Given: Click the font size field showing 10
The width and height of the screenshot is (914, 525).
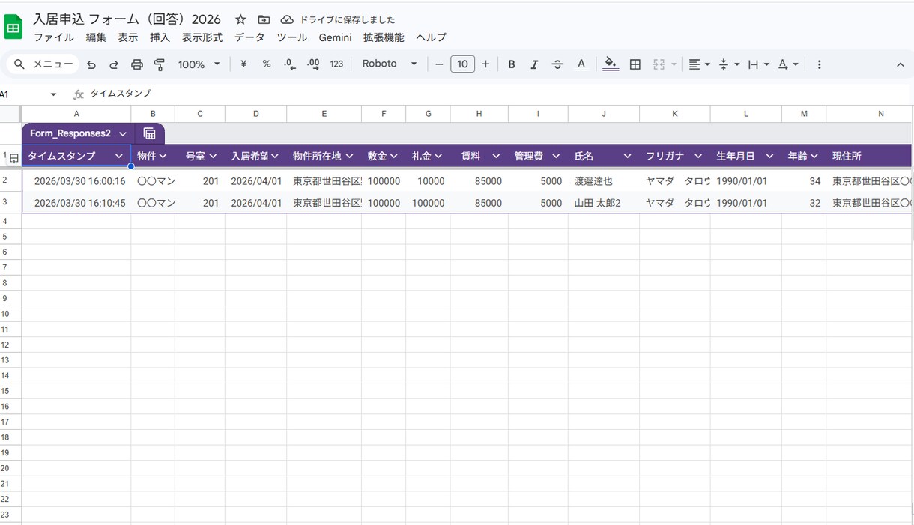Looking at the screenshot, I should tap(462, 64).
